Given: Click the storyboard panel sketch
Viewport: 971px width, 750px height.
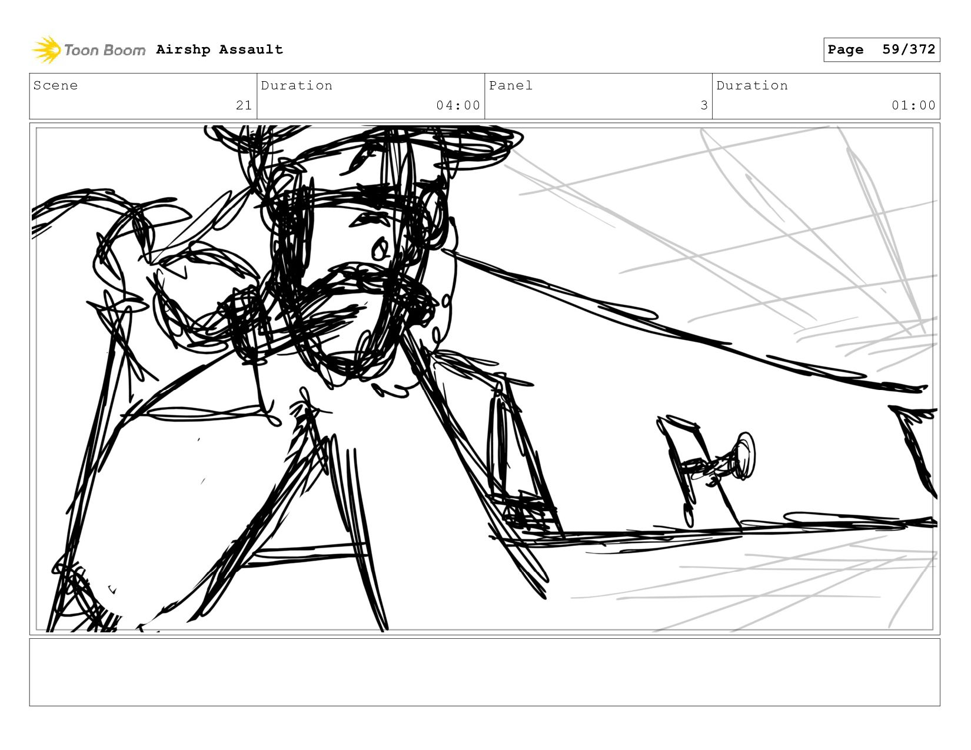Looking at the screenshot, I should click(484, 379).
